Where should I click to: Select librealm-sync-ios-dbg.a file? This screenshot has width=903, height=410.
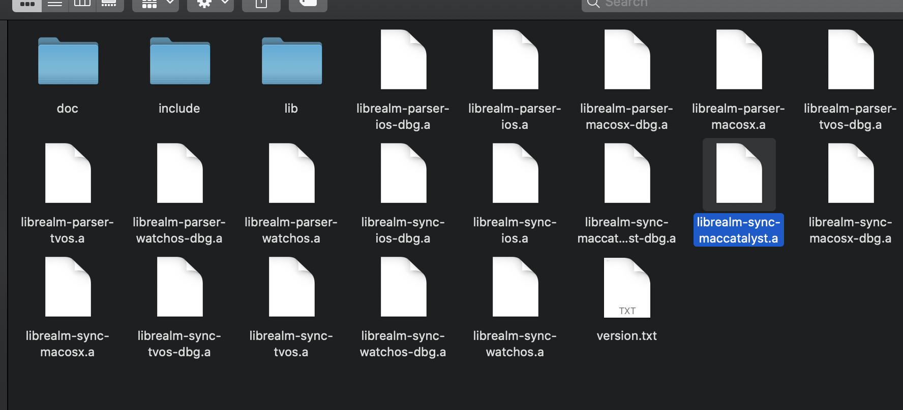[x=403, y=173]
